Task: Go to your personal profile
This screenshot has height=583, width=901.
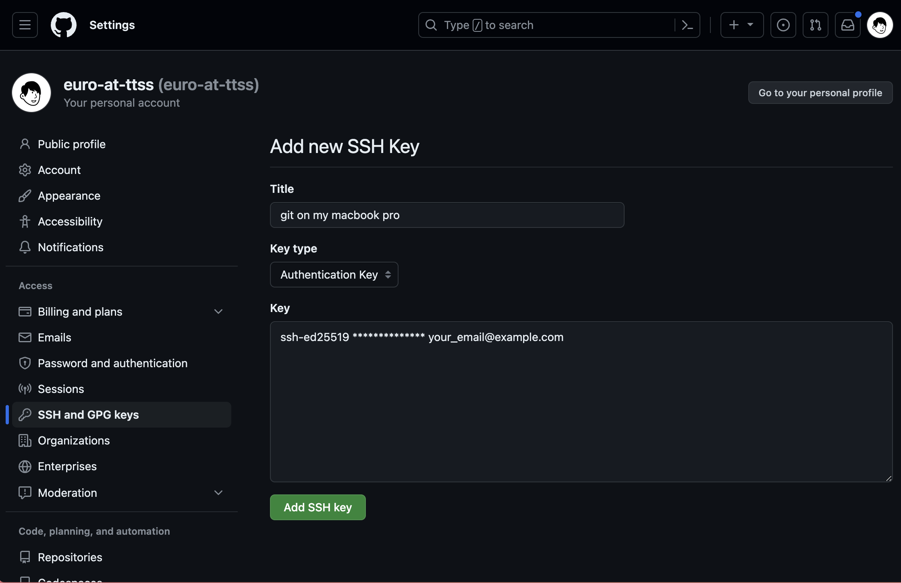Action: (x=820, y=93)
